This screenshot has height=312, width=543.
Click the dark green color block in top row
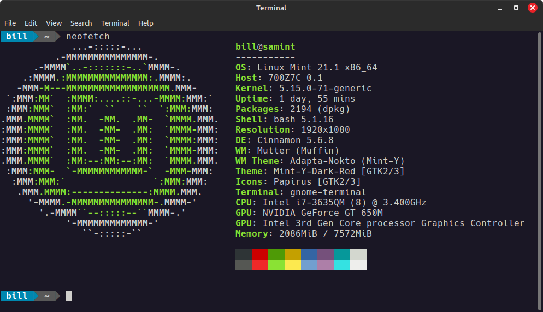tap(276, 254)
